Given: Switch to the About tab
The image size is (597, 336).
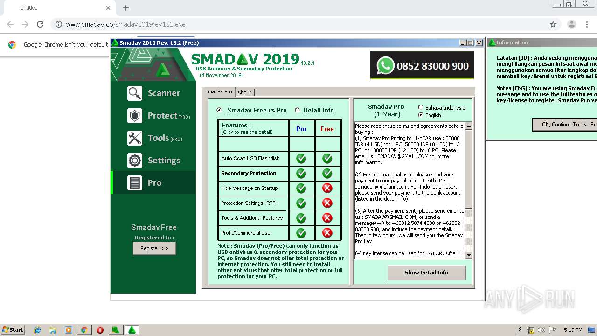Looking at the screenshot, I should coord(244,92).
